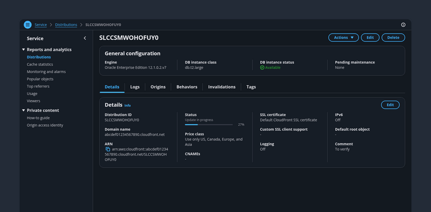431x212 pixels.
Task: Open Cache statistics in sidebar
Action: tap(40, 64)
